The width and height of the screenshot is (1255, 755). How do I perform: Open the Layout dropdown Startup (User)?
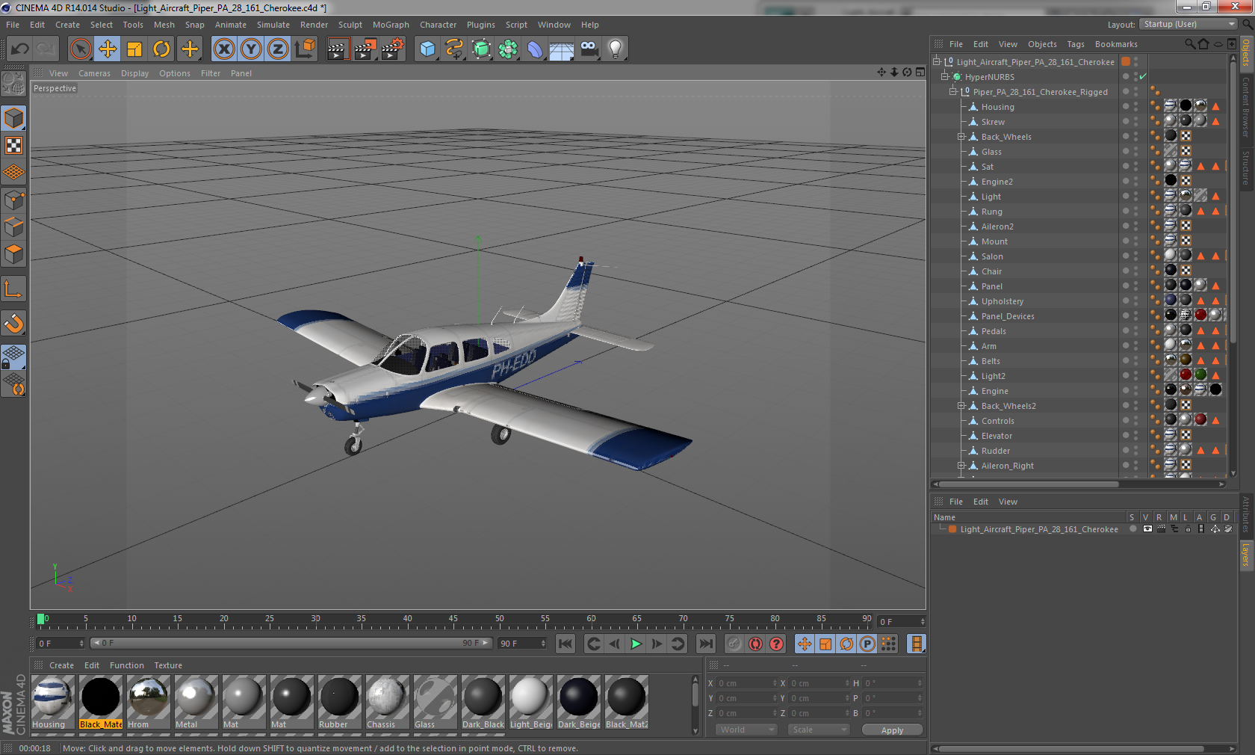pyautogui.click(x=1189, y=24)
